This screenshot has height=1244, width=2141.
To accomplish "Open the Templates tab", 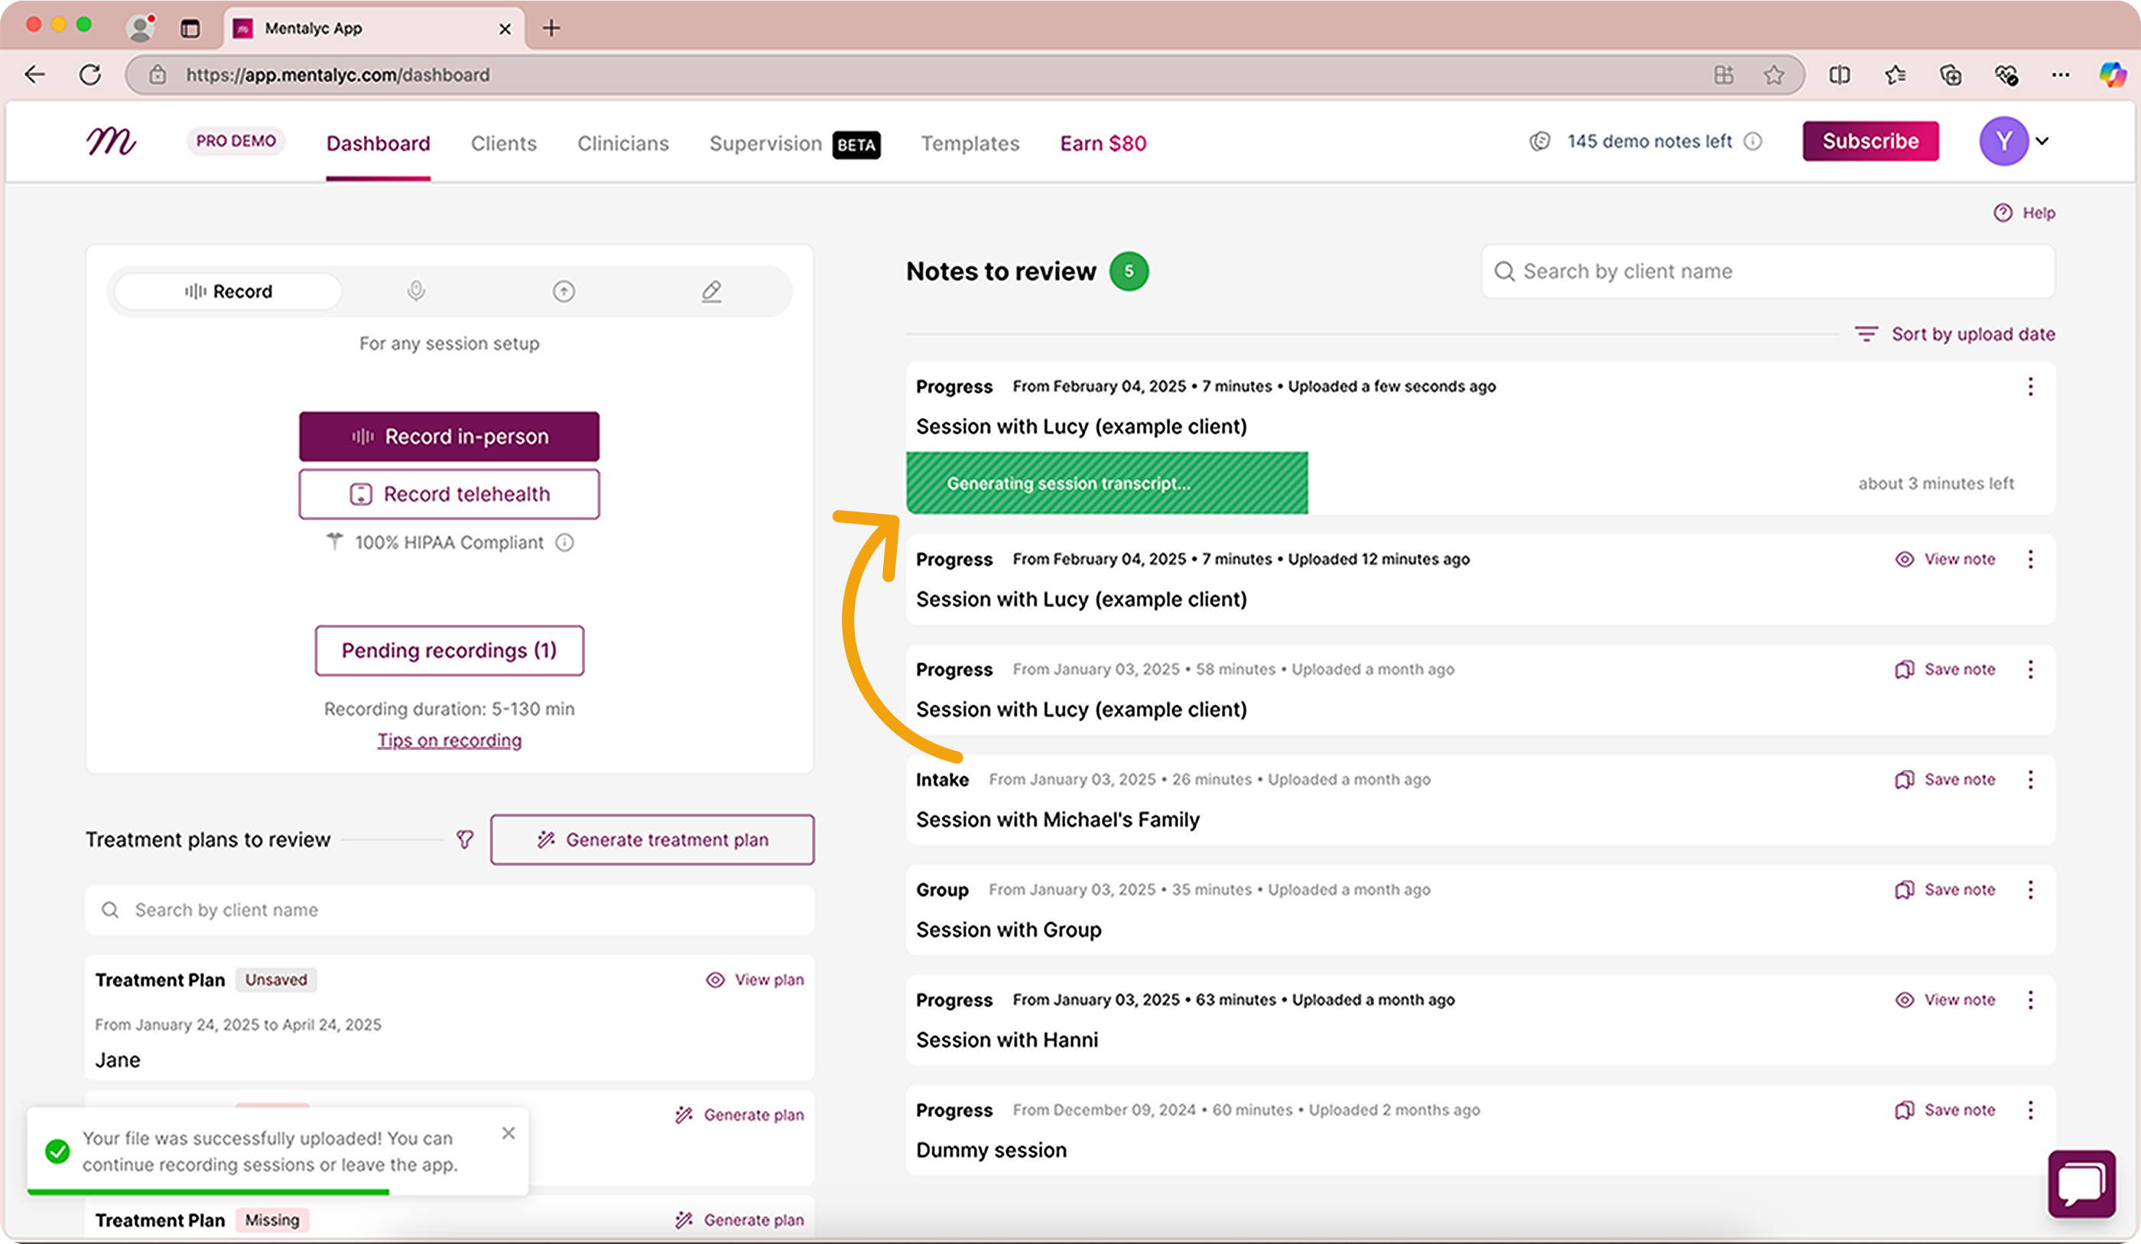I will point(970,144).
